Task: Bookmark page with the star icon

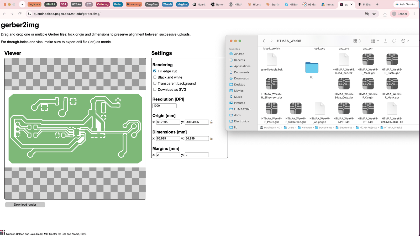Action: pyautogui.click(x=374, y=14)
